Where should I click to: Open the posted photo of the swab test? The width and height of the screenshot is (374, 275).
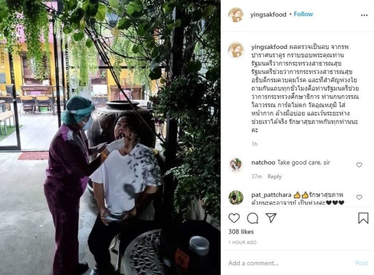click(x=110, y=137)
